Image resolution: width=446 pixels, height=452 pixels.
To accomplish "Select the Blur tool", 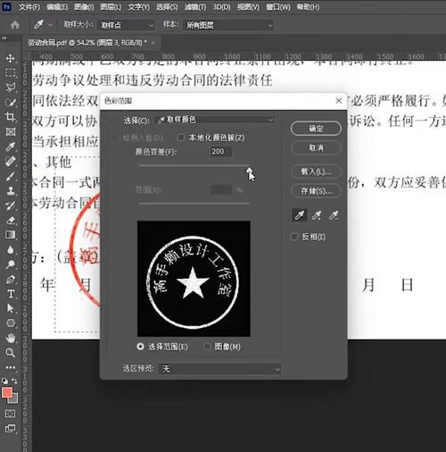I will click(11, 249).
